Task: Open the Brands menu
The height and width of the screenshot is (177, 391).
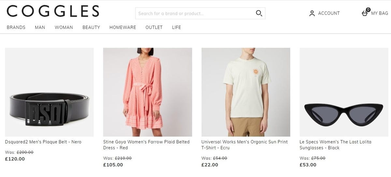Action: point(16,27)
